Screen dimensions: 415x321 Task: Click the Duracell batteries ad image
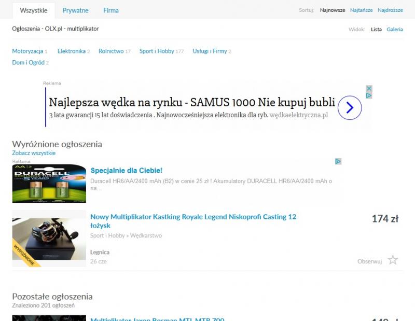[49, 184]
